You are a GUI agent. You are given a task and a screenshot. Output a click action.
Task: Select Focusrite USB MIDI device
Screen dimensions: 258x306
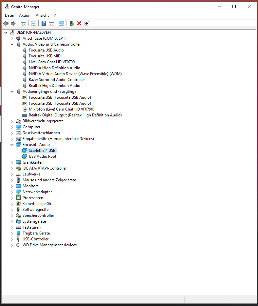pos(45,56)
